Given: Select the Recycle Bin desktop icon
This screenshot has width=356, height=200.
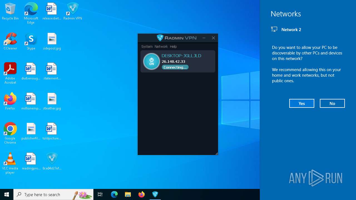Looking at the screenshot, I should pyautogui.click(x=10, y=12).
